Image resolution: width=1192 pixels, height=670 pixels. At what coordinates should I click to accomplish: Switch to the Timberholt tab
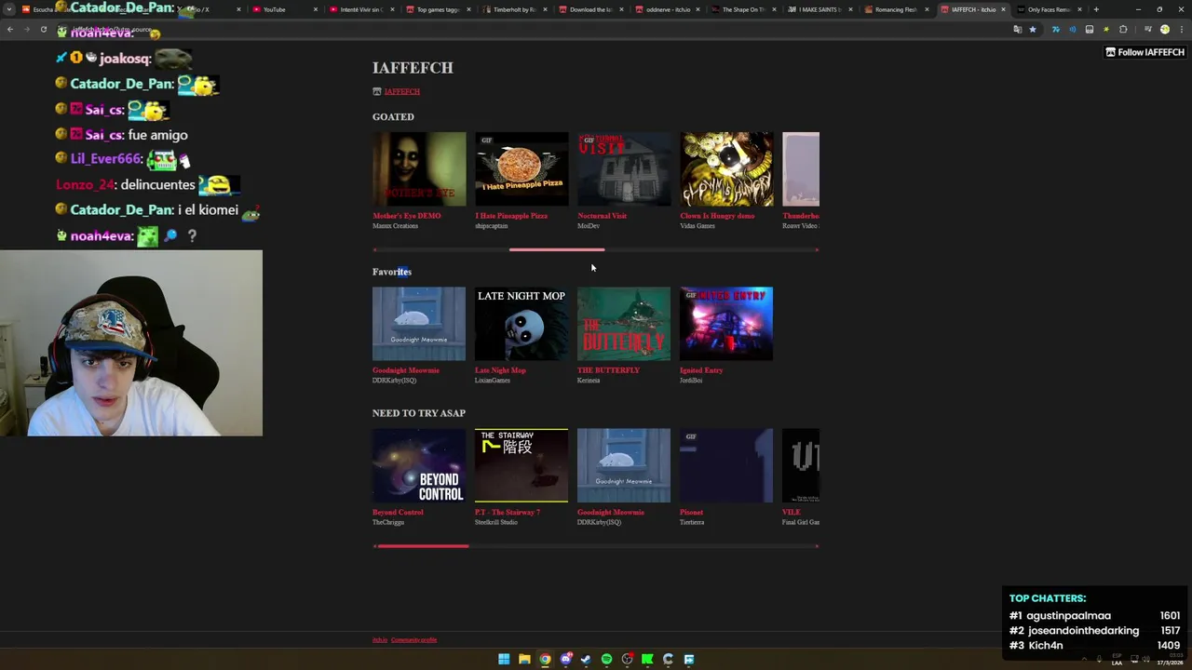tap(514, 9)
